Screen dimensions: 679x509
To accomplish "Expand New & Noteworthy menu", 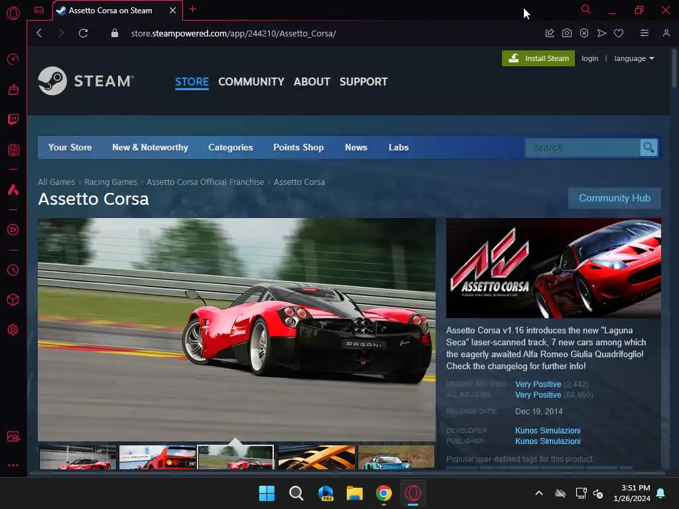I will [150, 148].
